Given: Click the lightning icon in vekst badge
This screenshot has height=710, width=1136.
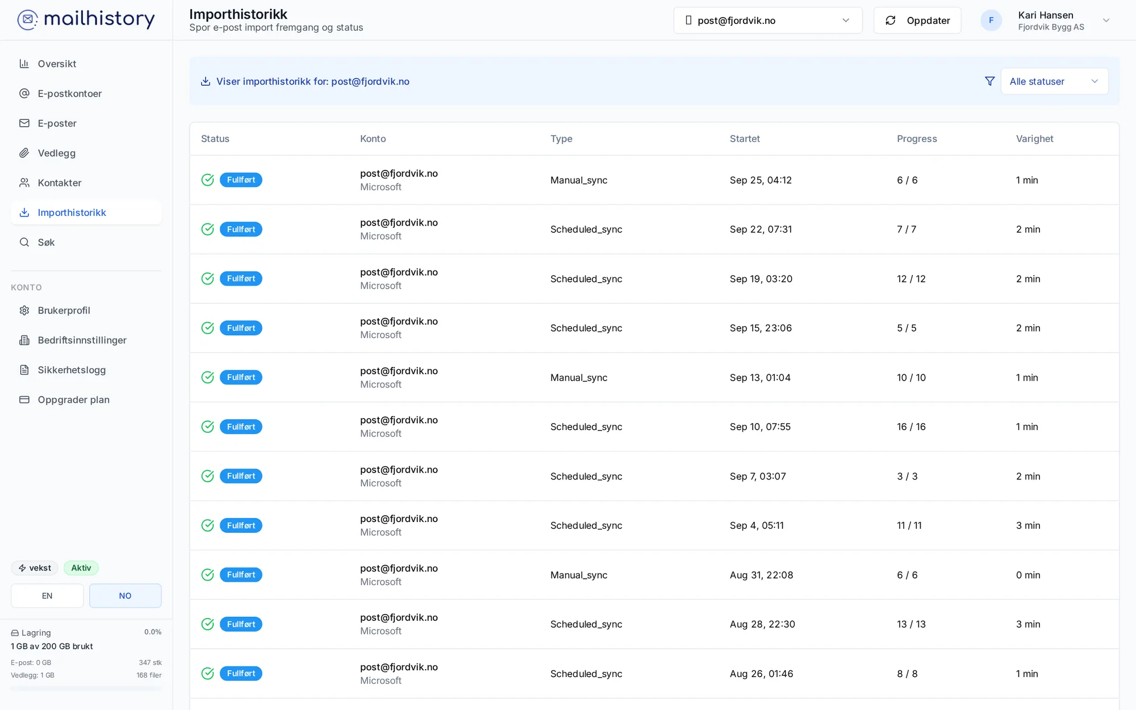Looking at the screenshot, I should click(22, 568).
